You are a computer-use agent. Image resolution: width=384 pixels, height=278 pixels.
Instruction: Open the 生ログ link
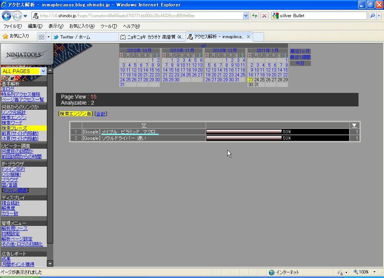(x=8, y=89)
